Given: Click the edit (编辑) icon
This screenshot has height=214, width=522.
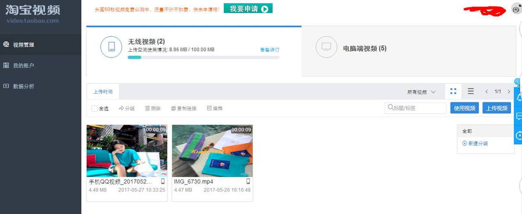Looking at the screenshot, I should tap(209, 108).
